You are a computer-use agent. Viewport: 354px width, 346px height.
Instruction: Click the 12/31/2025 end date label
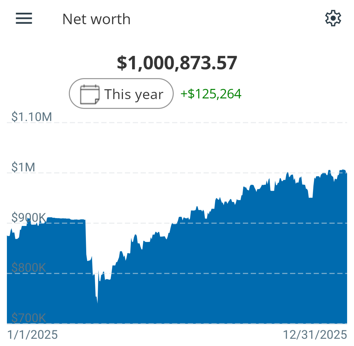[x=315, y=335]
